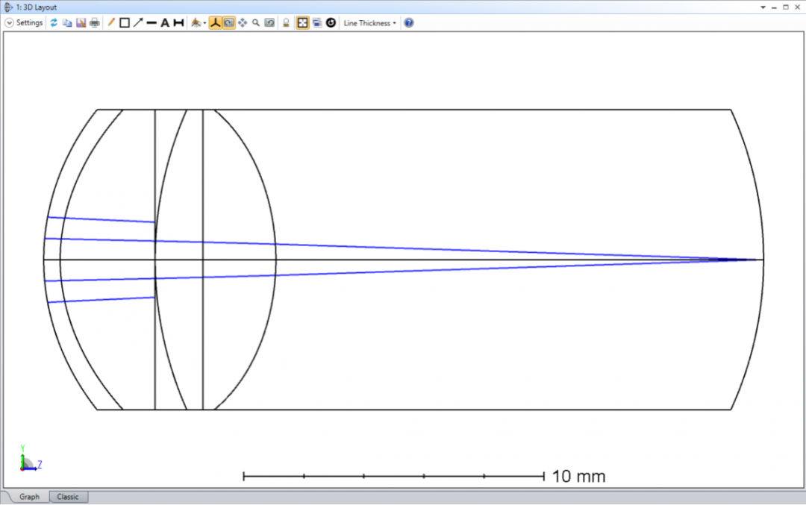Switch to the Classic tab
This screenshot has height=505, width=806.
point(68,496)
